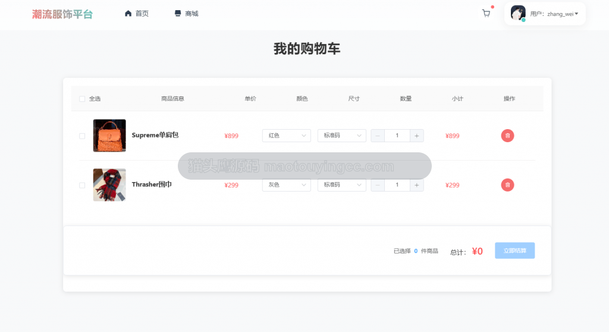Click the Supreme单肩包 product name
Viewport: 609px width, 332px height.
(155, 135)
